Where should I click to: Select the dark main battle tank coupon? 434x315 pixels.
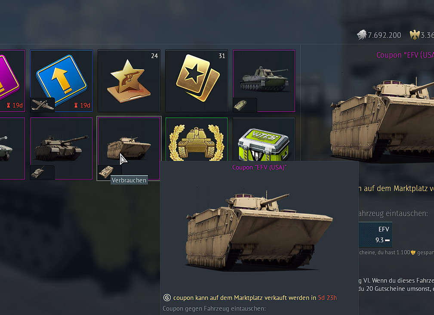tap(62, 148)
